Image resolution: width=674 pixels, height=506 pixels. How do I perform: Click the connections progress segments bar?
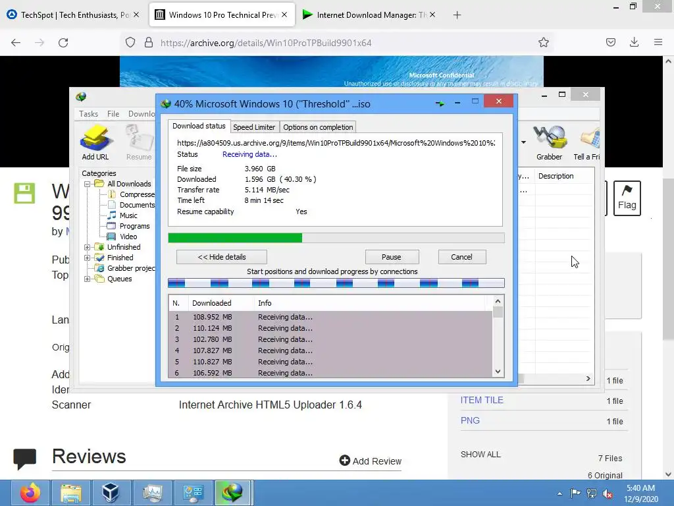336,283
